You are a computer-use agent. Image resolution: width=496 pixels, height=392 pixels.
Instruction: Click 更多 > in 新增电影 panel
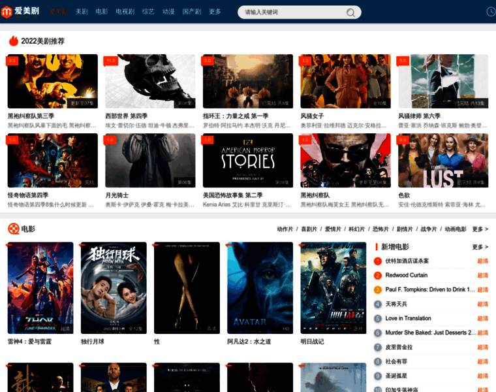(x=480, y=247)
